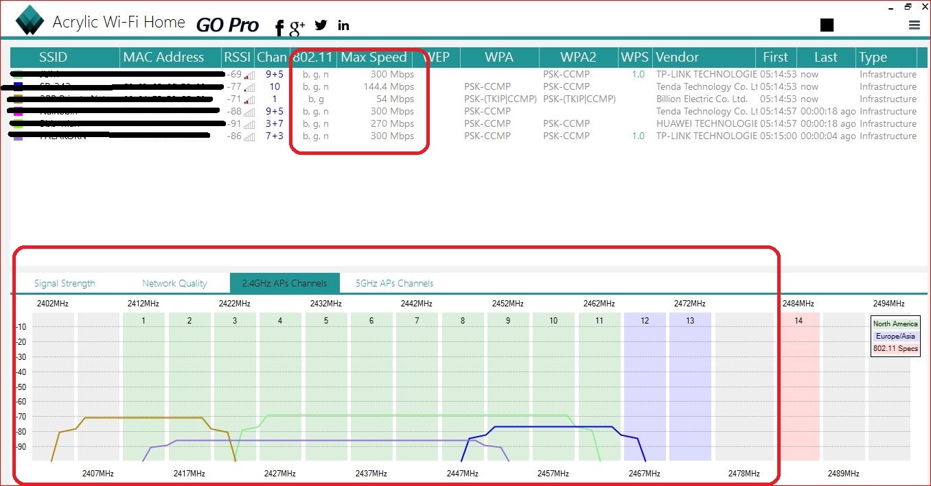
Task: Click the lavender color swatch of the -86 network
Action: point(18,136)
